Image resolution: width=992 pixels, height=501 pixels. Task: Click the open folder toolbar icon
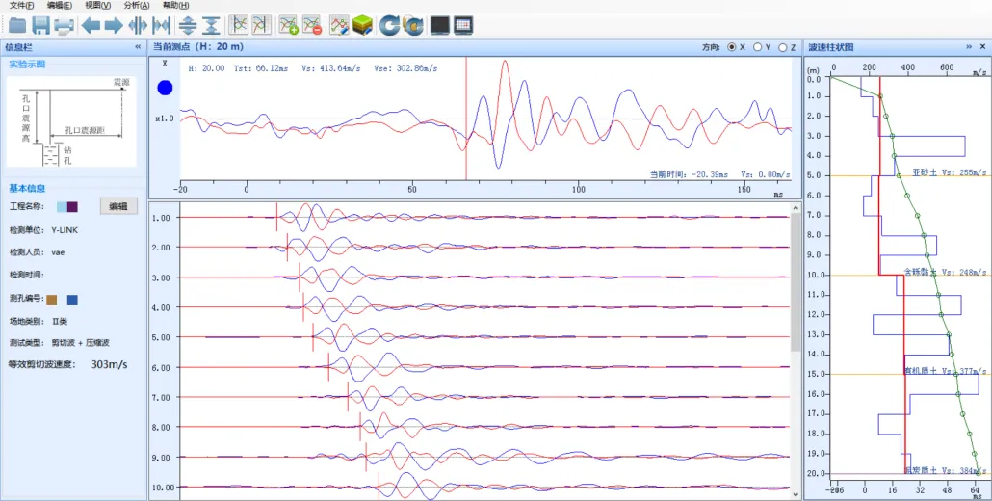16,25
